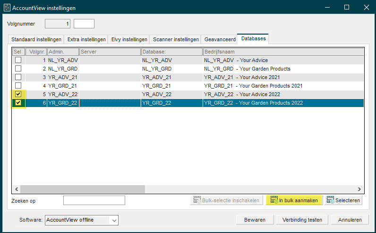Click the Verbinding testen button
376x233 pixels.
[x=302, y=220]
